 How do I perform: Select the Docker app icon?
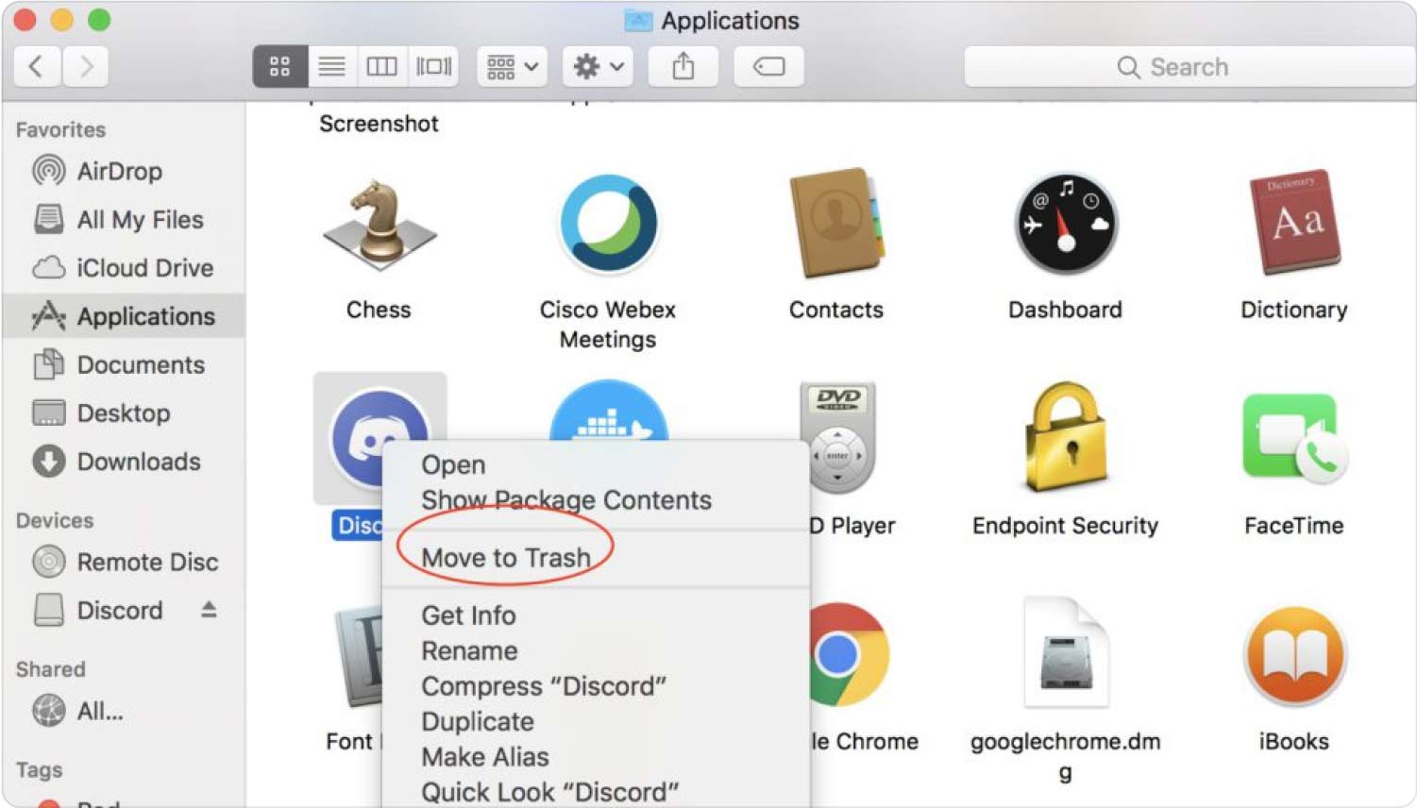click(x=609, y=411)
